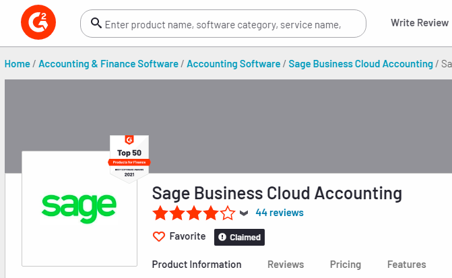The height and width of the screenshot is (278, 452).
Task: Switch to the Reviews tab
Action: point(286,265)
